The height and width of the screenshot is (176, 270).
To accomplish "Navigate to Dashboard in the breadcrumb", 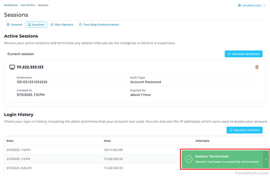I will [x=11, y=5].
